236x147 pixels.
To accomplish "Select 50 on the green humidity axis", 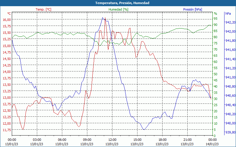I will click(216, 74).
